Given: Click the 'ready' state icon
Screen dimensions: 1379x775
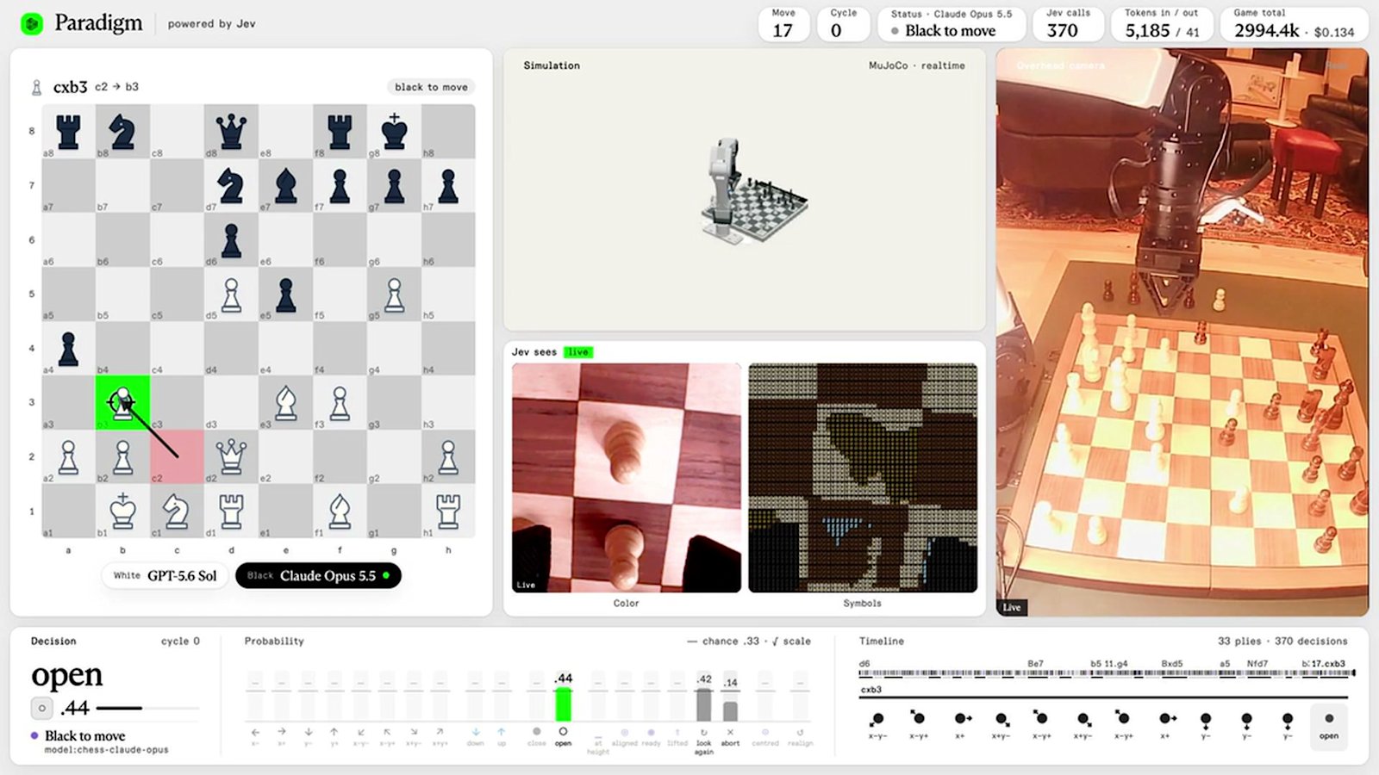Looking at the screenshot, I should click(x=651, y=733).
